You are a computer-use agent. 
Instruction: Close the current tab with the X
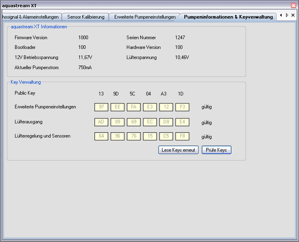[x=293, y=15]
